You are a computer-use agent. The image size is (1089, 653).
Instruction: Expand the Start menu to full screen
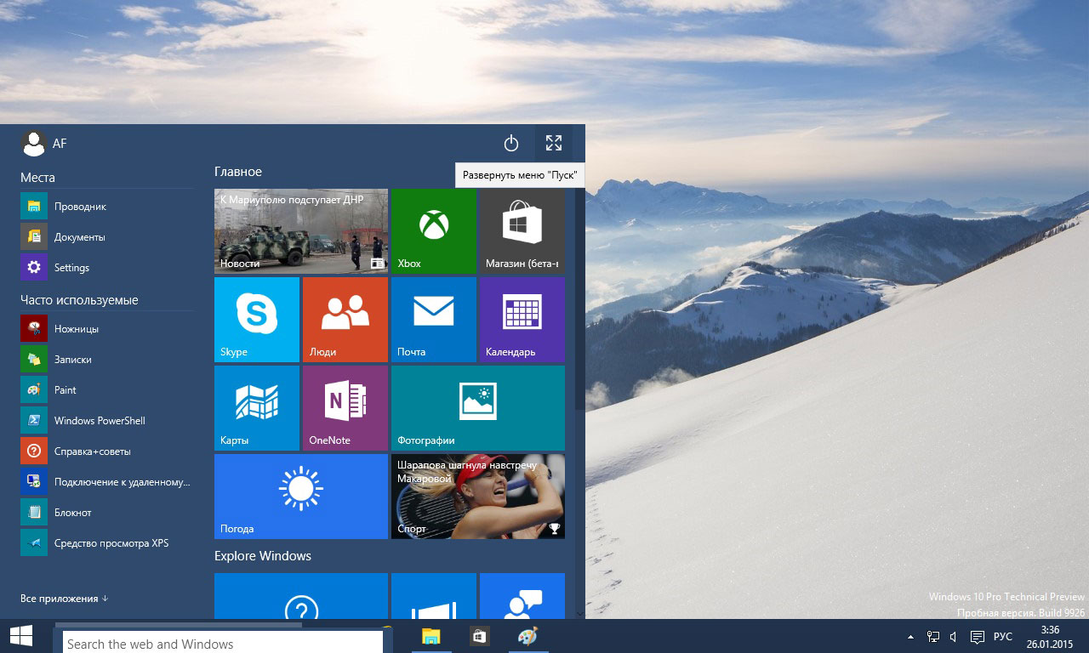(554, 144)
